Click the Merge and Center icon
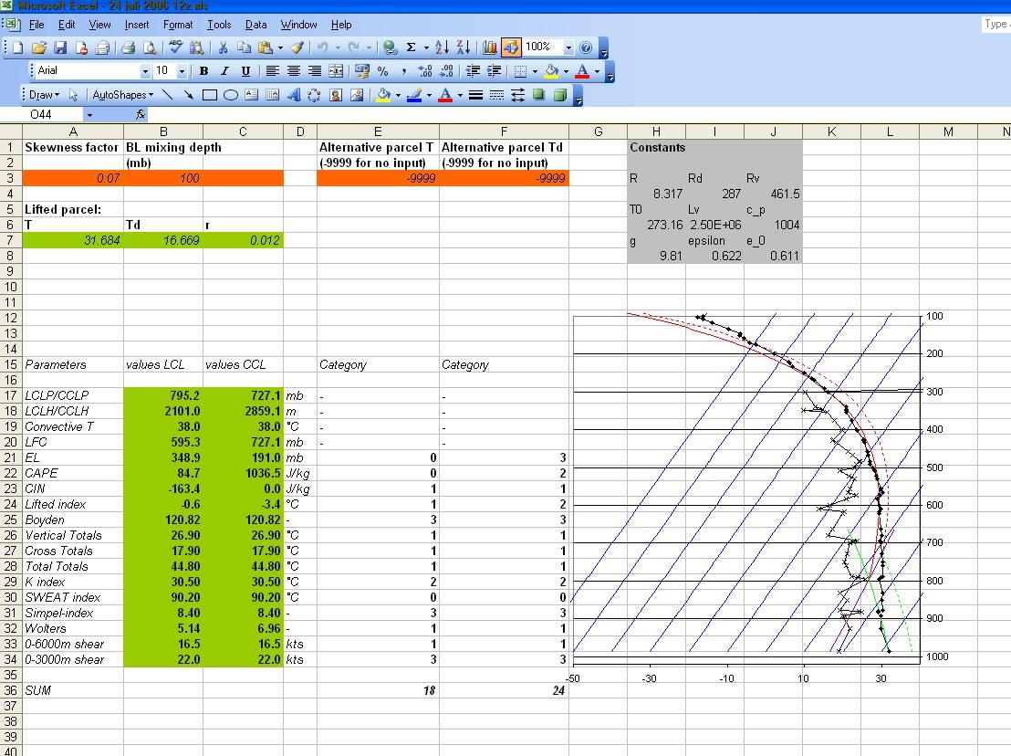 pyautogui.click(x=336, y=71)
